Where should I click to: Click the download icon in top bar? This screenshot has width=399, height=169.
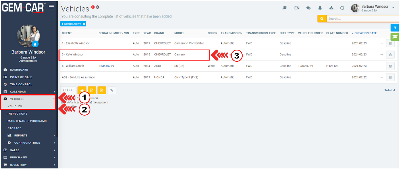(x=331, y=8)
